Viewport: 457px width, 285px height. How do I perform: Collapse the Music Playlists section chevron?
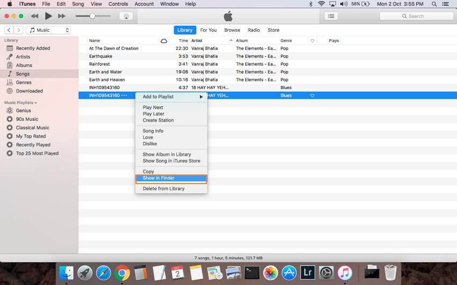pyautogui.click(x=36, y=103)
